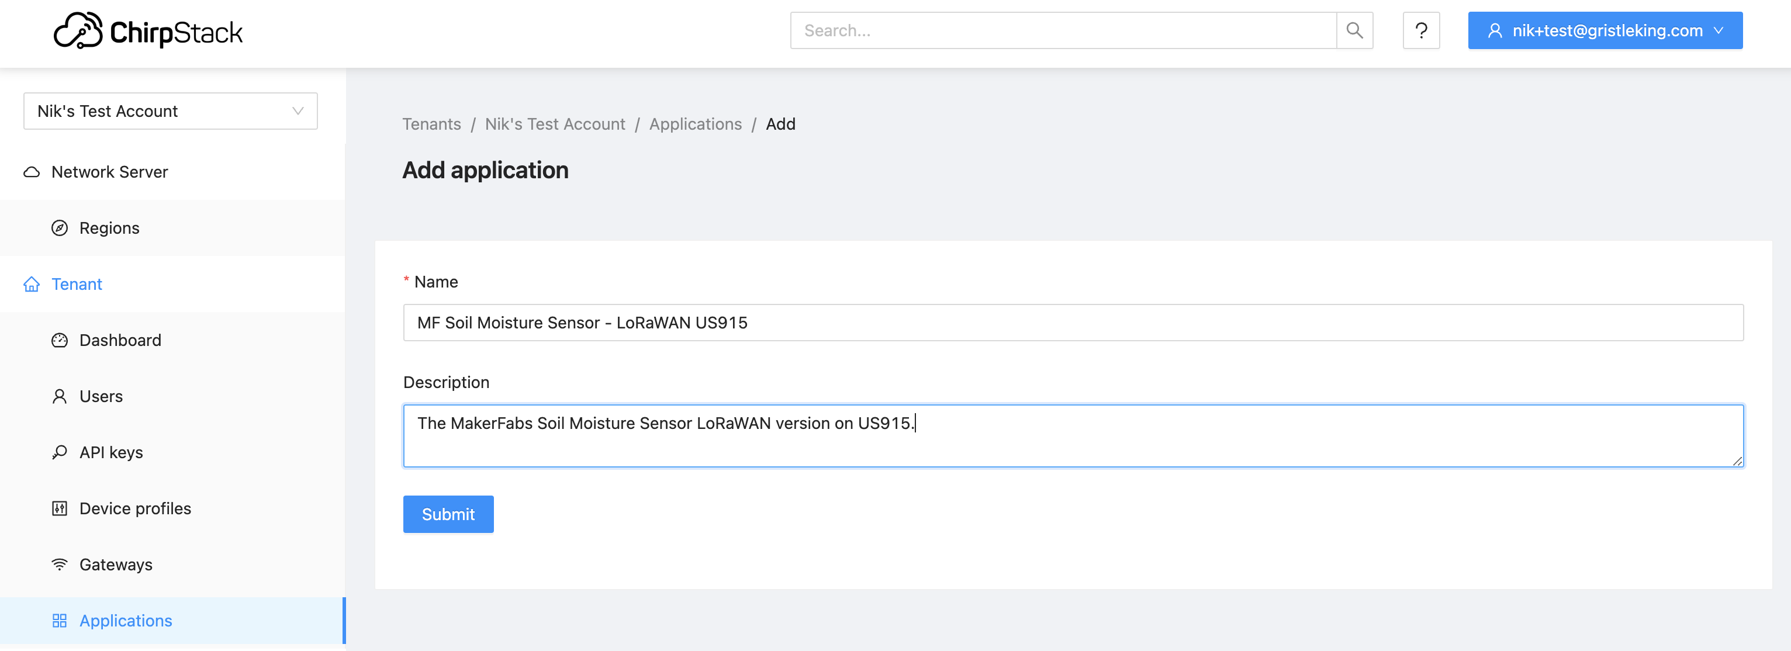Click the Dashboard gauge icon
The width and height of the screenshot is (1791, 651).
coord(60,340)
